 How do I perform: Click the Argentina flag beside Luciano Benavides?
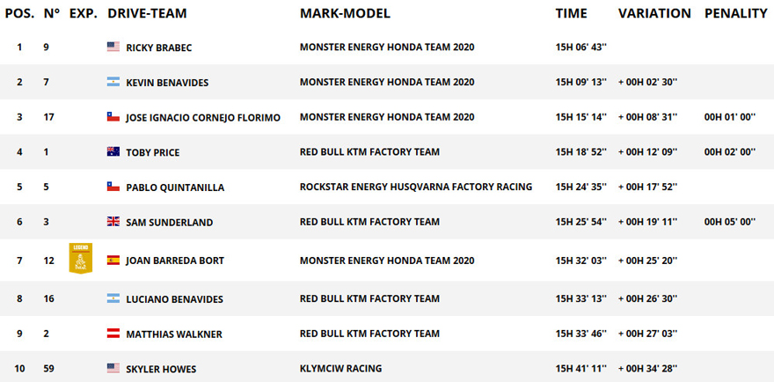click(113, 298)
